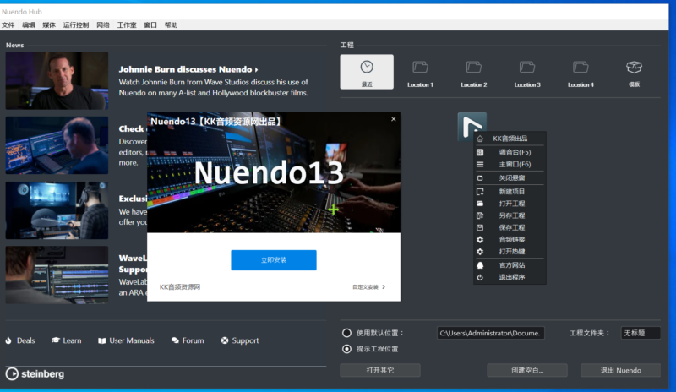Click the 打开其它 button
This screenshot has height=392, width=676.
(380, 370)
